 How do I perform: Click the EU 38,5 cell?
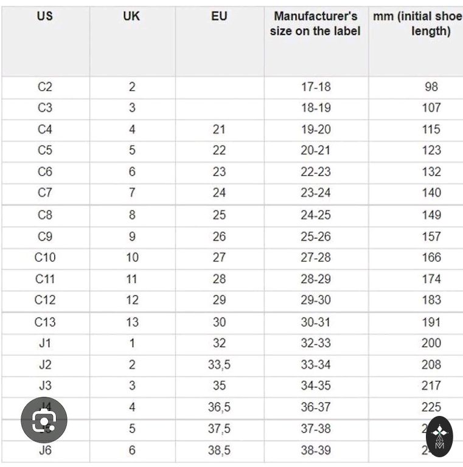pos(219,451)
